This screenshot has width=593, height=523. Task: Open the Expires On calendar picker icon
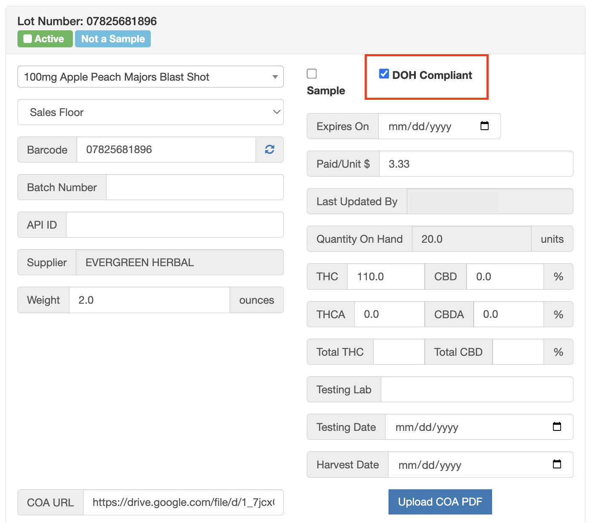pyautogui.click(x=484, y=126)
